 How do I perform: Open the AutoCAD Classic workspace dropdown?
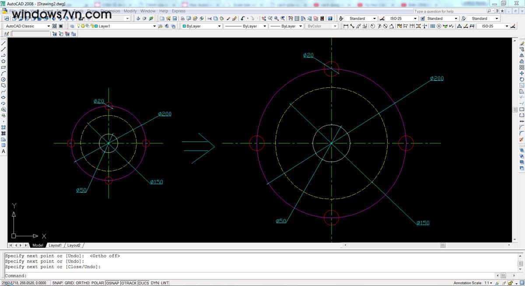click(28, 26)
